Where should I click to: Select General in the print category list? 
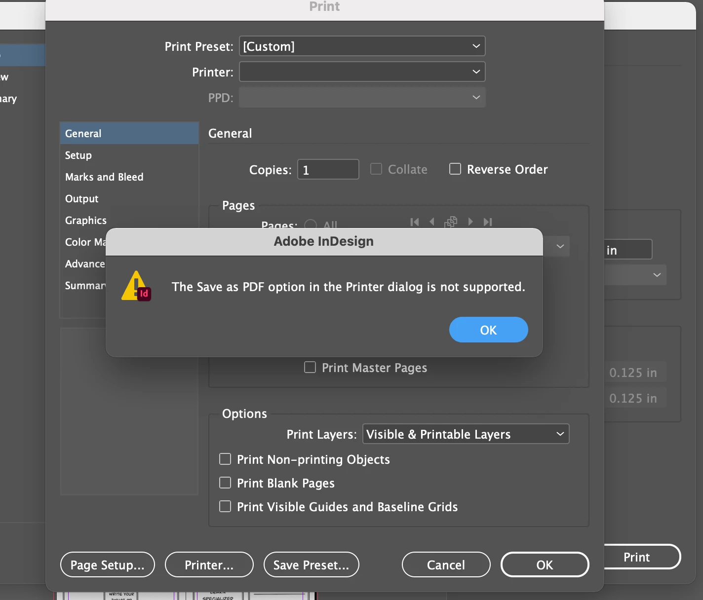click(x=129, y=133)
